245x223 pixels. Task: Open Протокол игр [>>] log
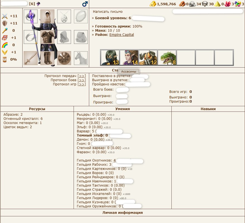pyautogui.click(x=82, y=84)
